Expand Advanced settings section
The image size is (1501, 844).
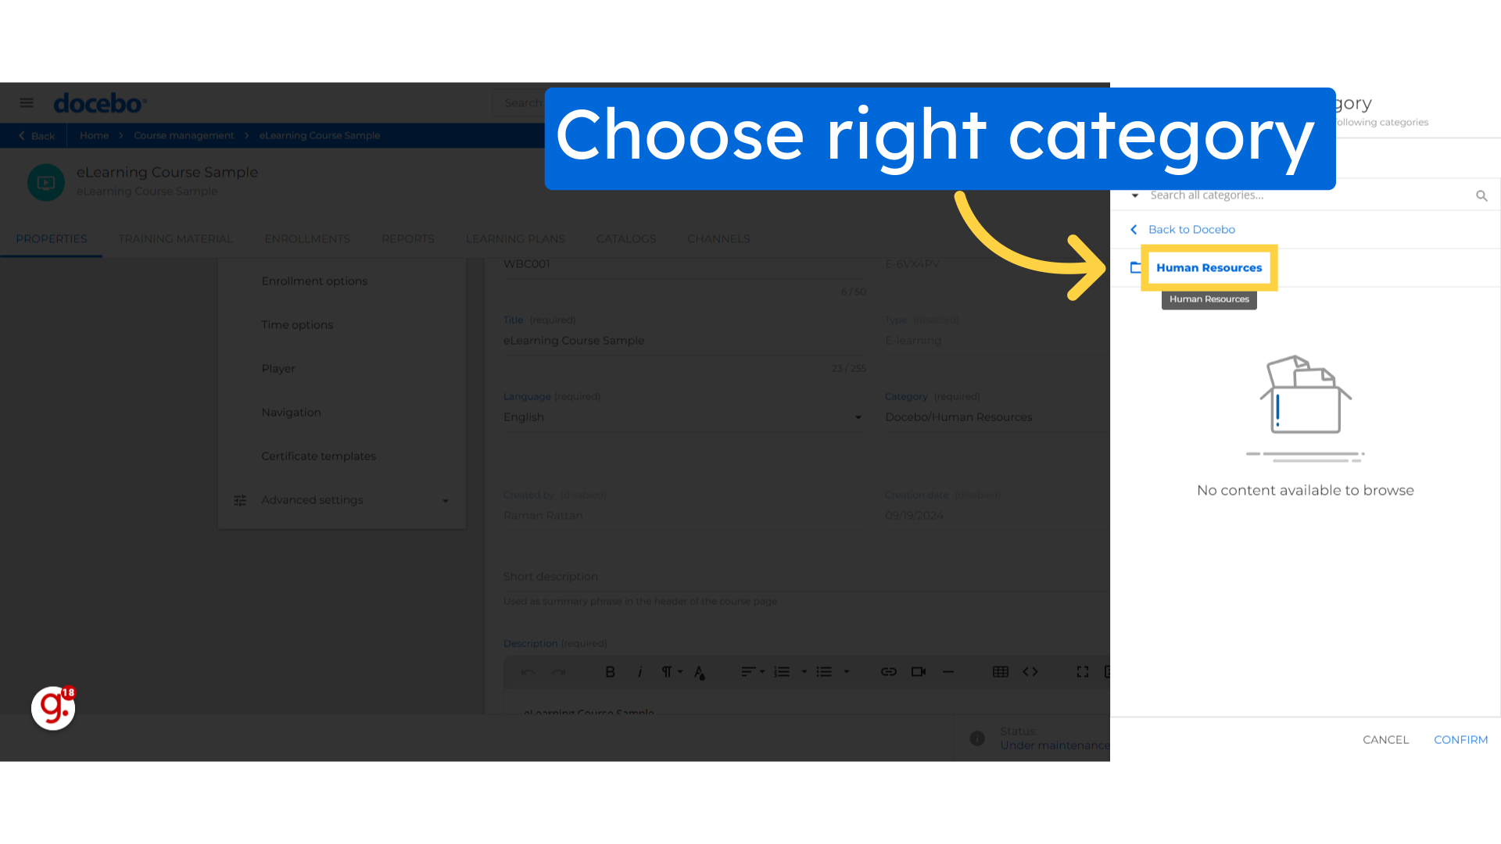tap(446, 500)
